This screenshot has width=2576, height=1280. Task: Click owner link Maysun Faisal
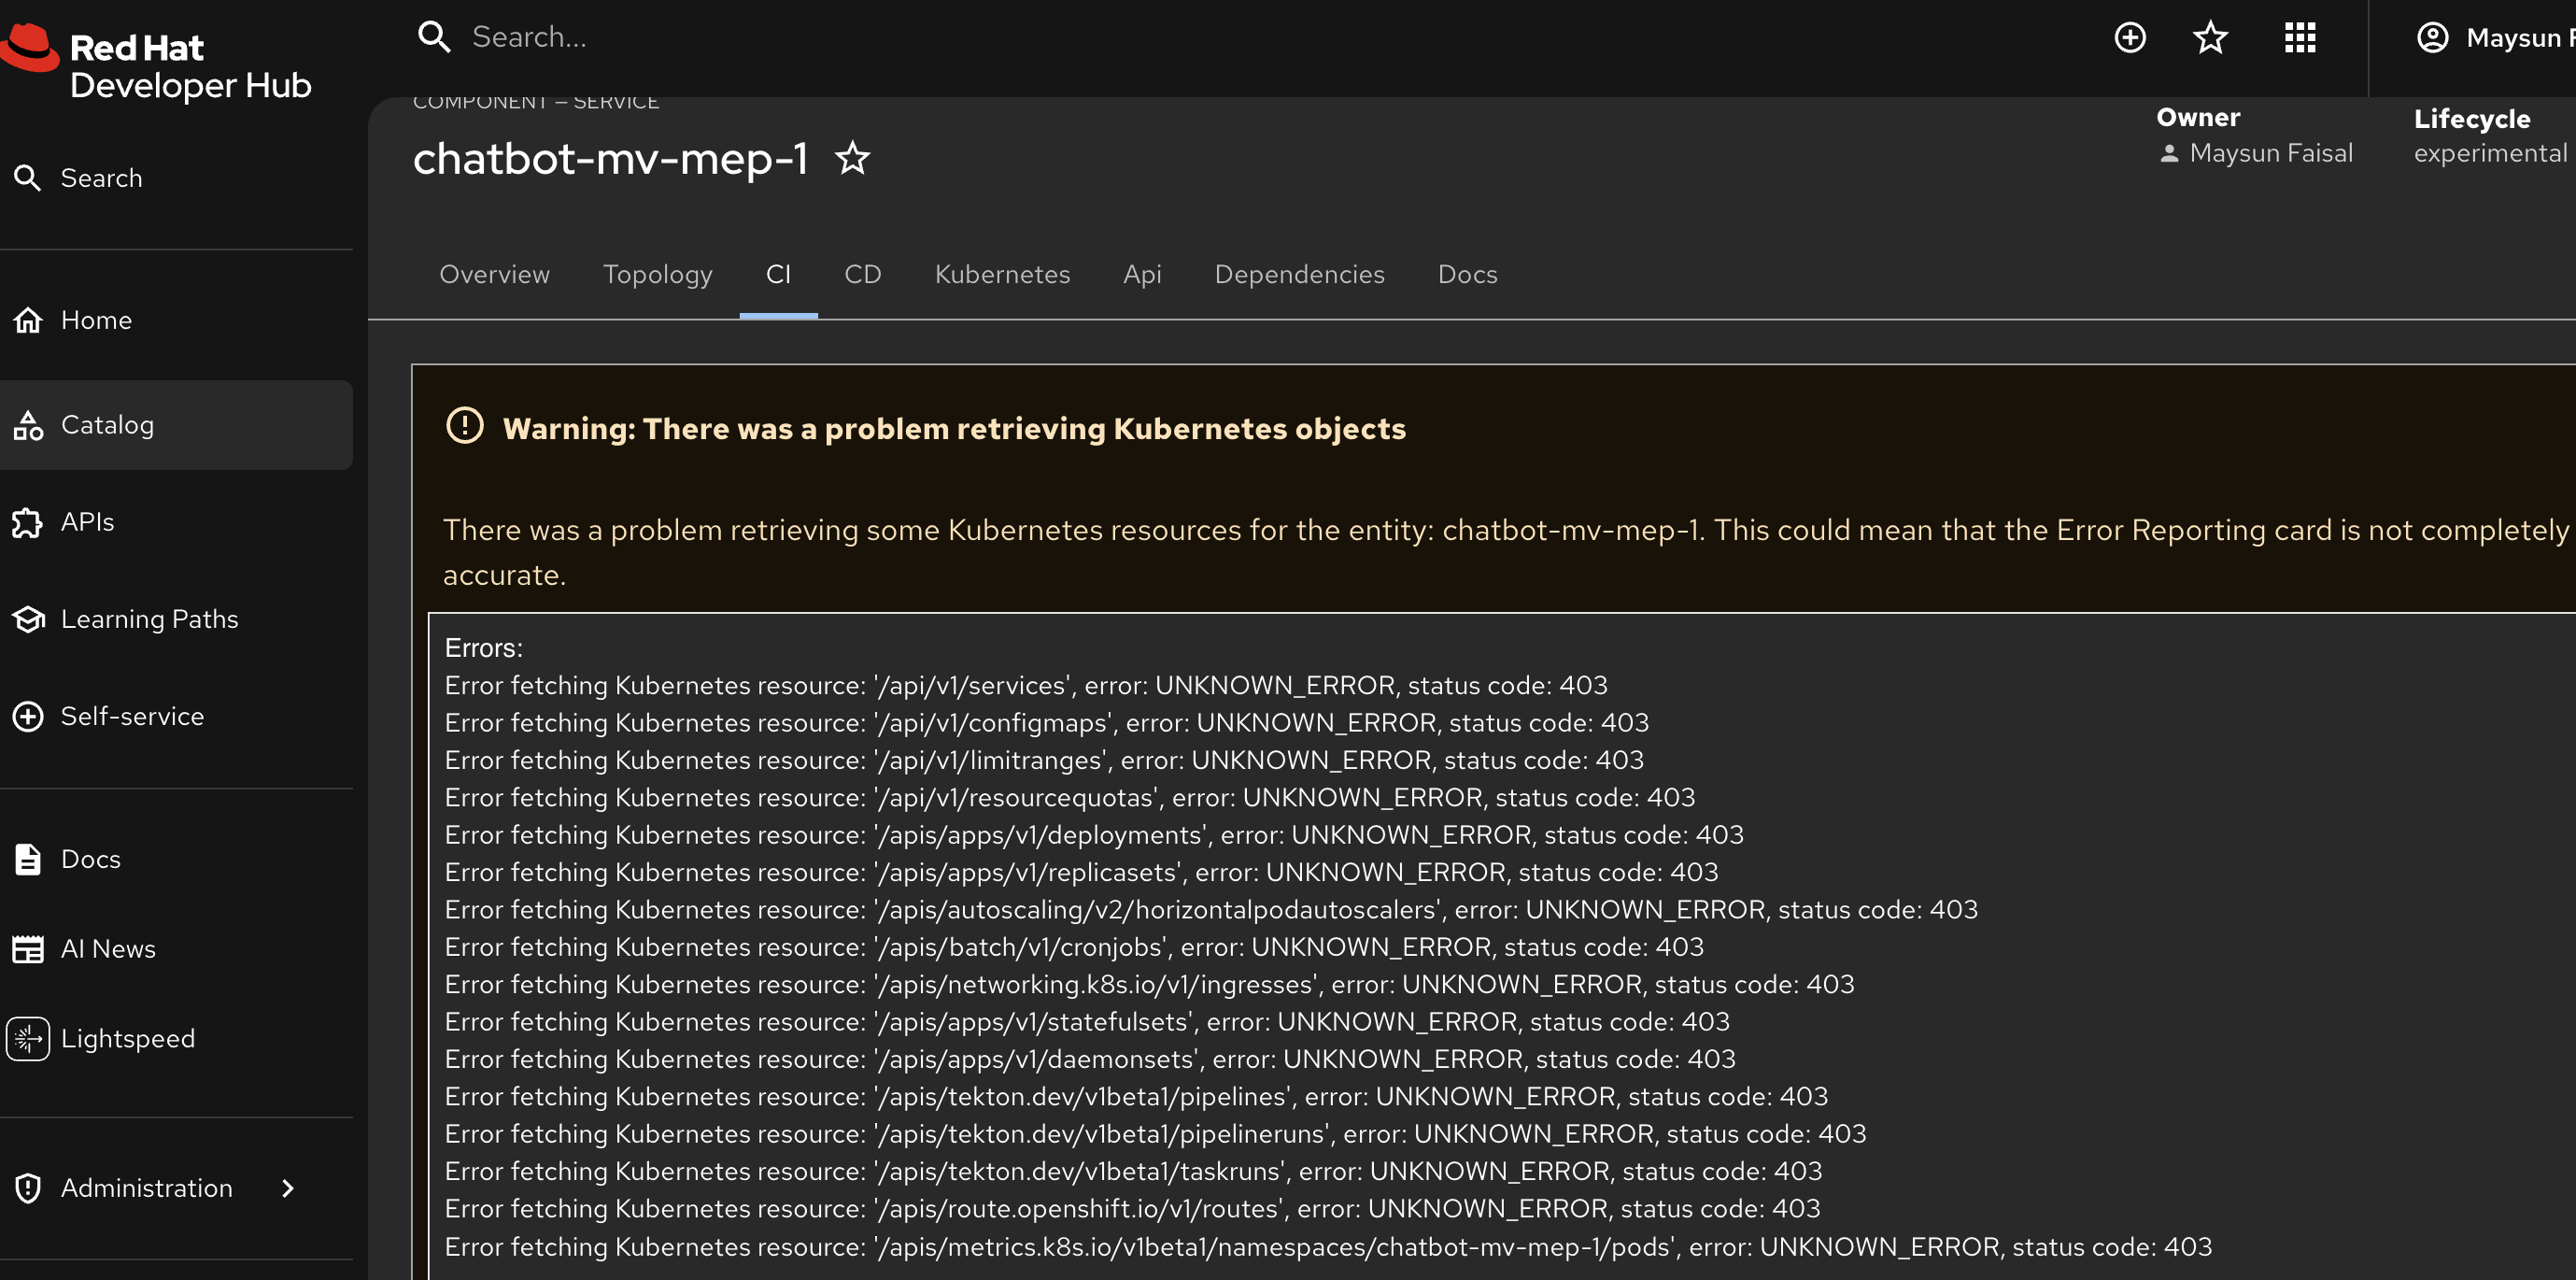(2270, 153)
